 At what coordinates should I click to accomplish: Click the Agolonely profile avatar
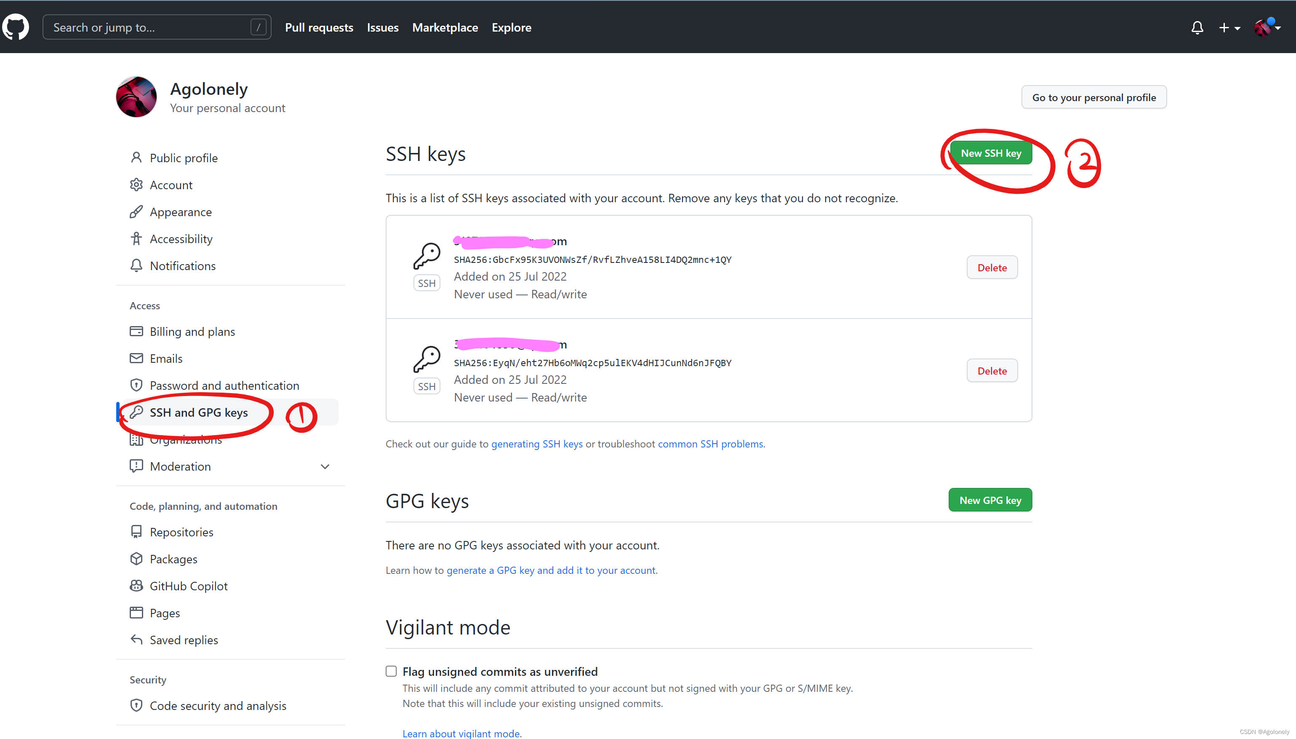pos(136,96)
